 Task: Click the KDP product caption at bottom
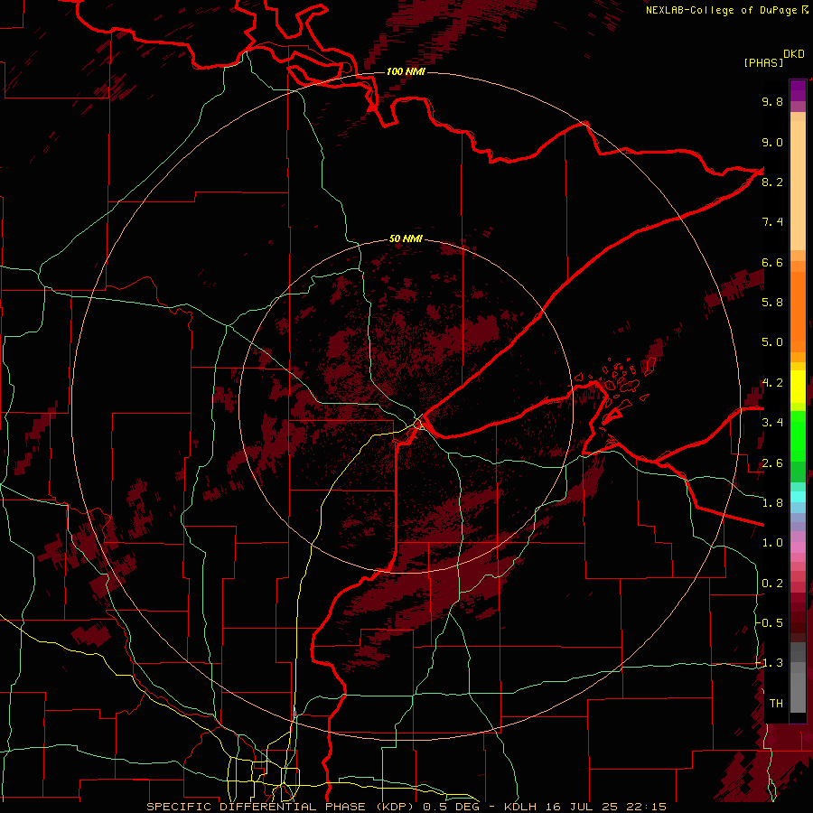[406, 807]
